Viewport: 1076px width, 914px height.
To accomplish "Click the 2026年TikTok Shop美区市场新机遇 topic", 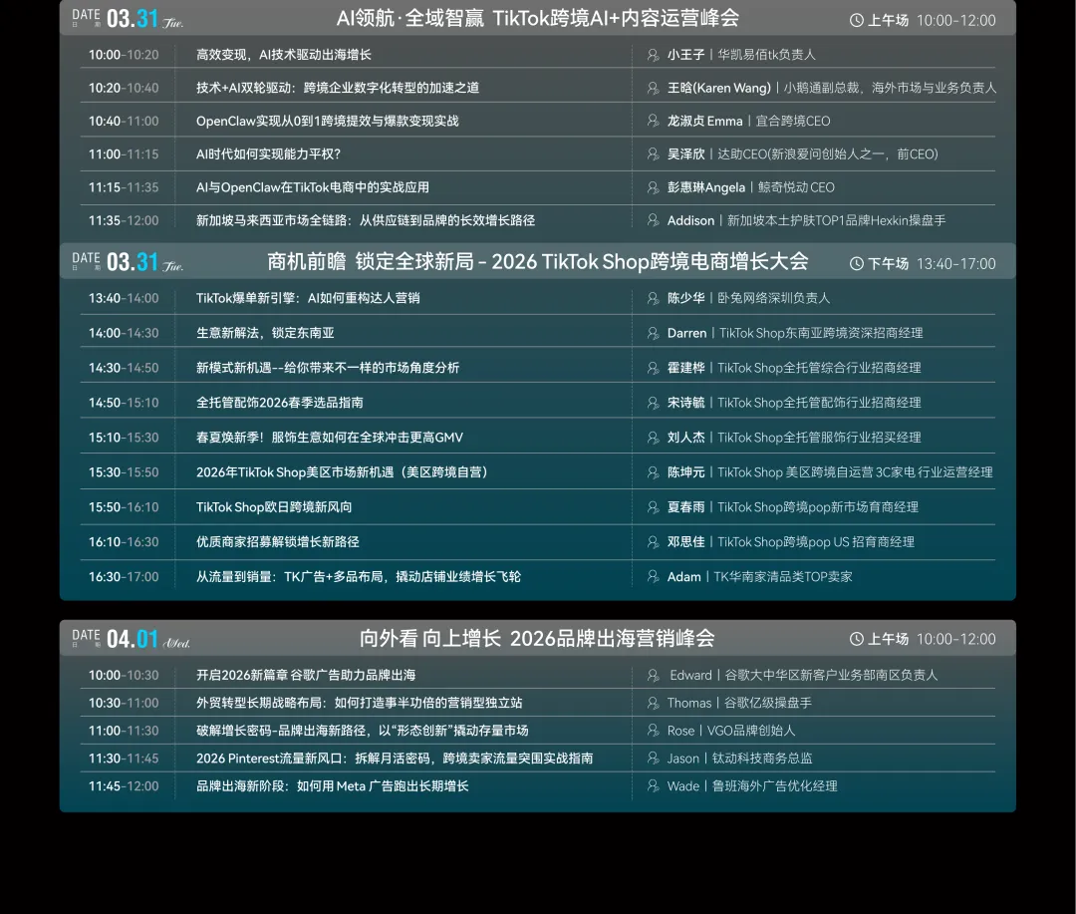I will (x=342, y=472).
